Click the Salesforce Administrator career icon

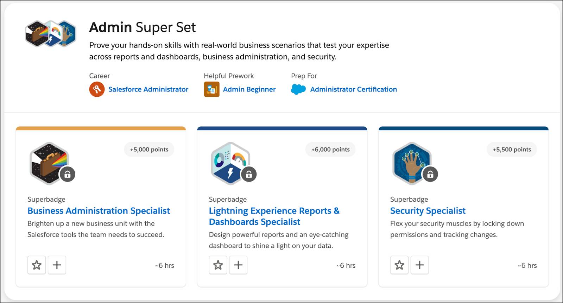click(97, 89)
